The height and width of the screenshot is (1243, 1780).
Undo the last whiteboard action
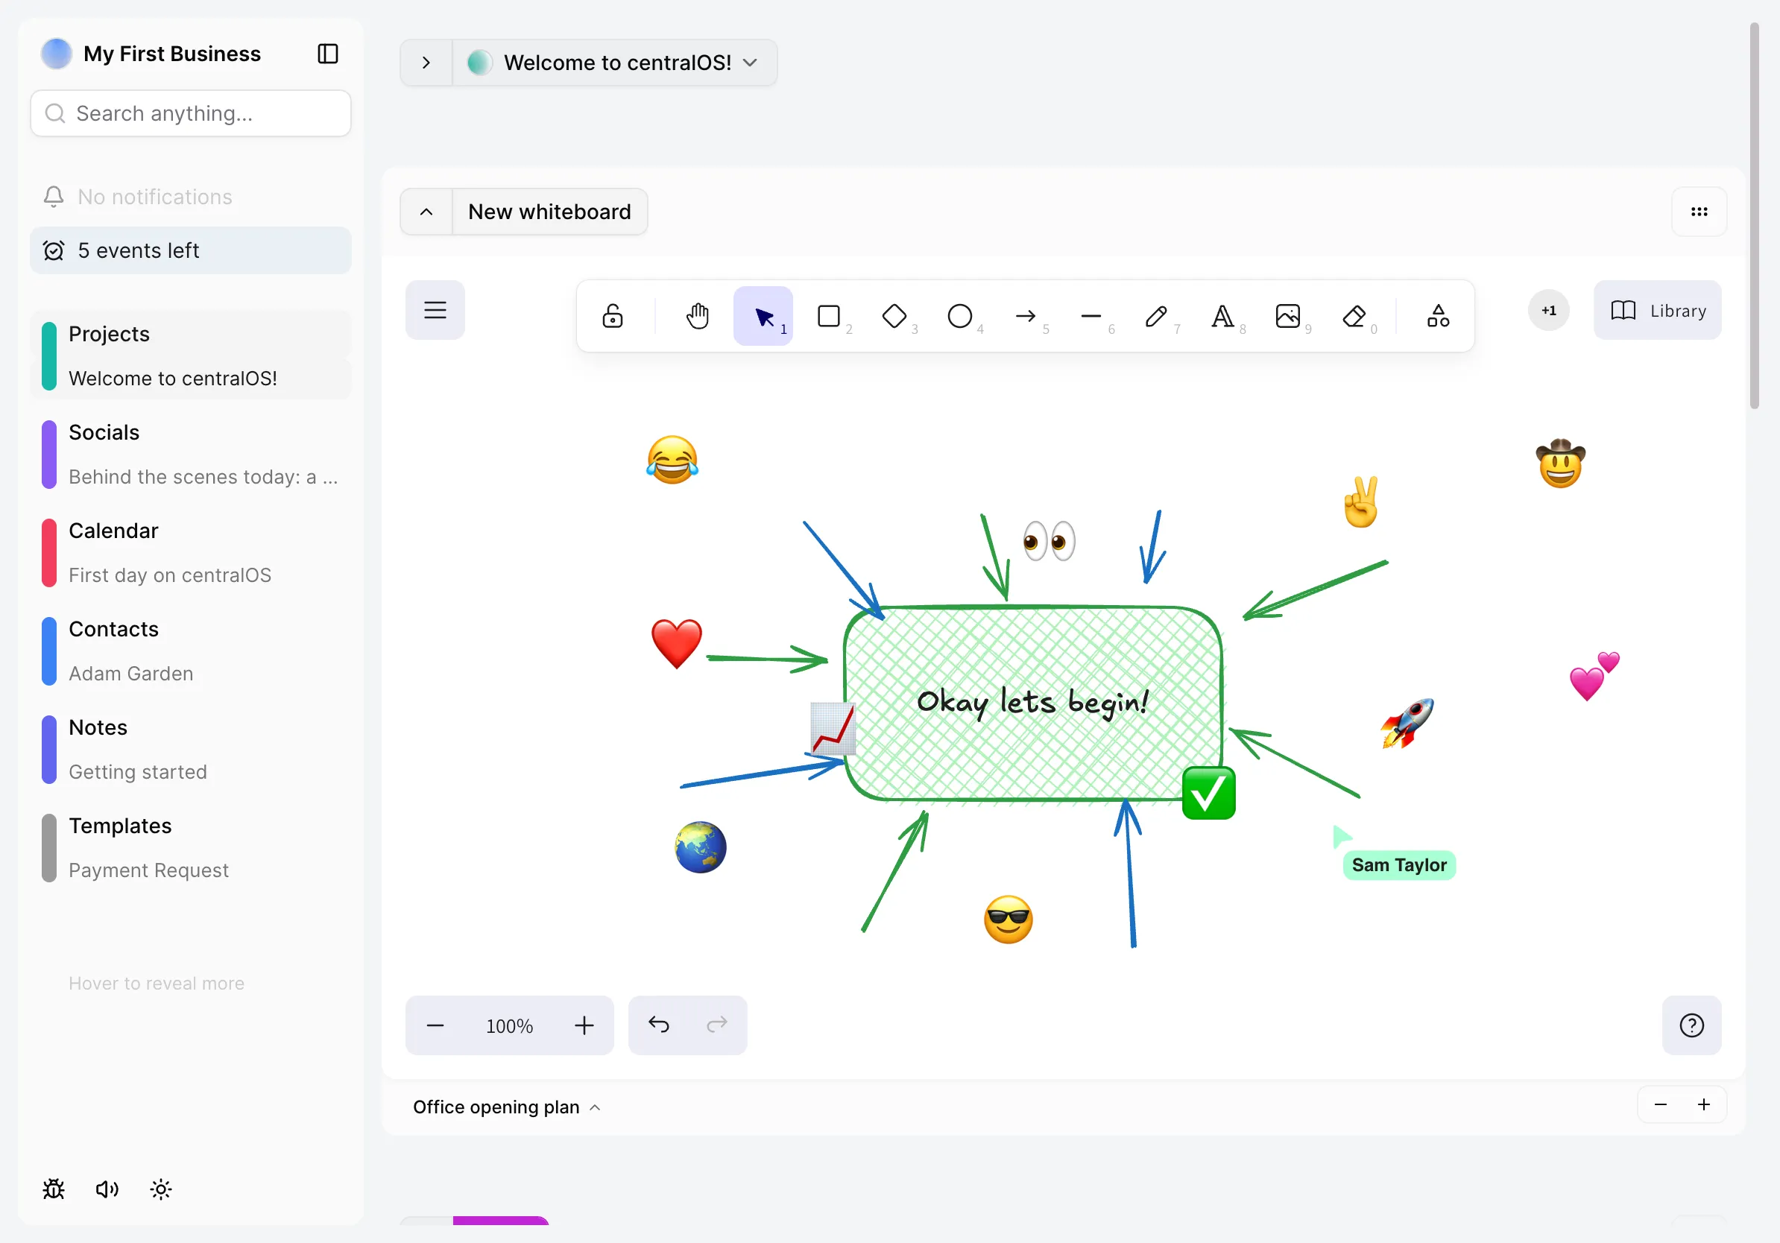click(658, 1025)
